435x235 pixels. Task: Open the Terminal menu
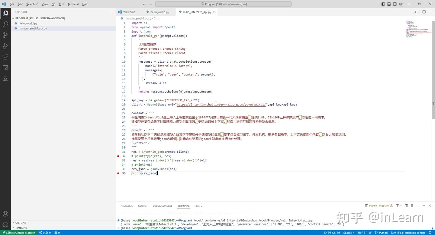coord(73,4)
